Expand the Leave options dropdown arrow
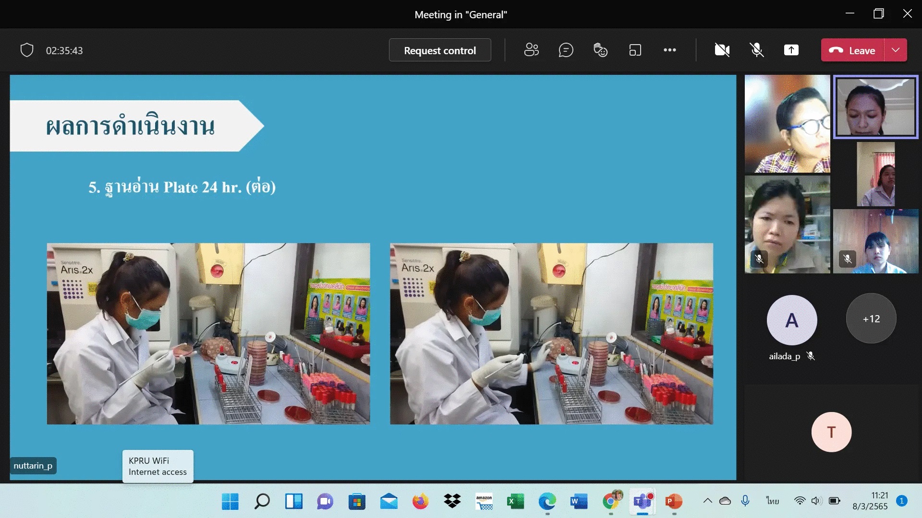 (896, 50)
